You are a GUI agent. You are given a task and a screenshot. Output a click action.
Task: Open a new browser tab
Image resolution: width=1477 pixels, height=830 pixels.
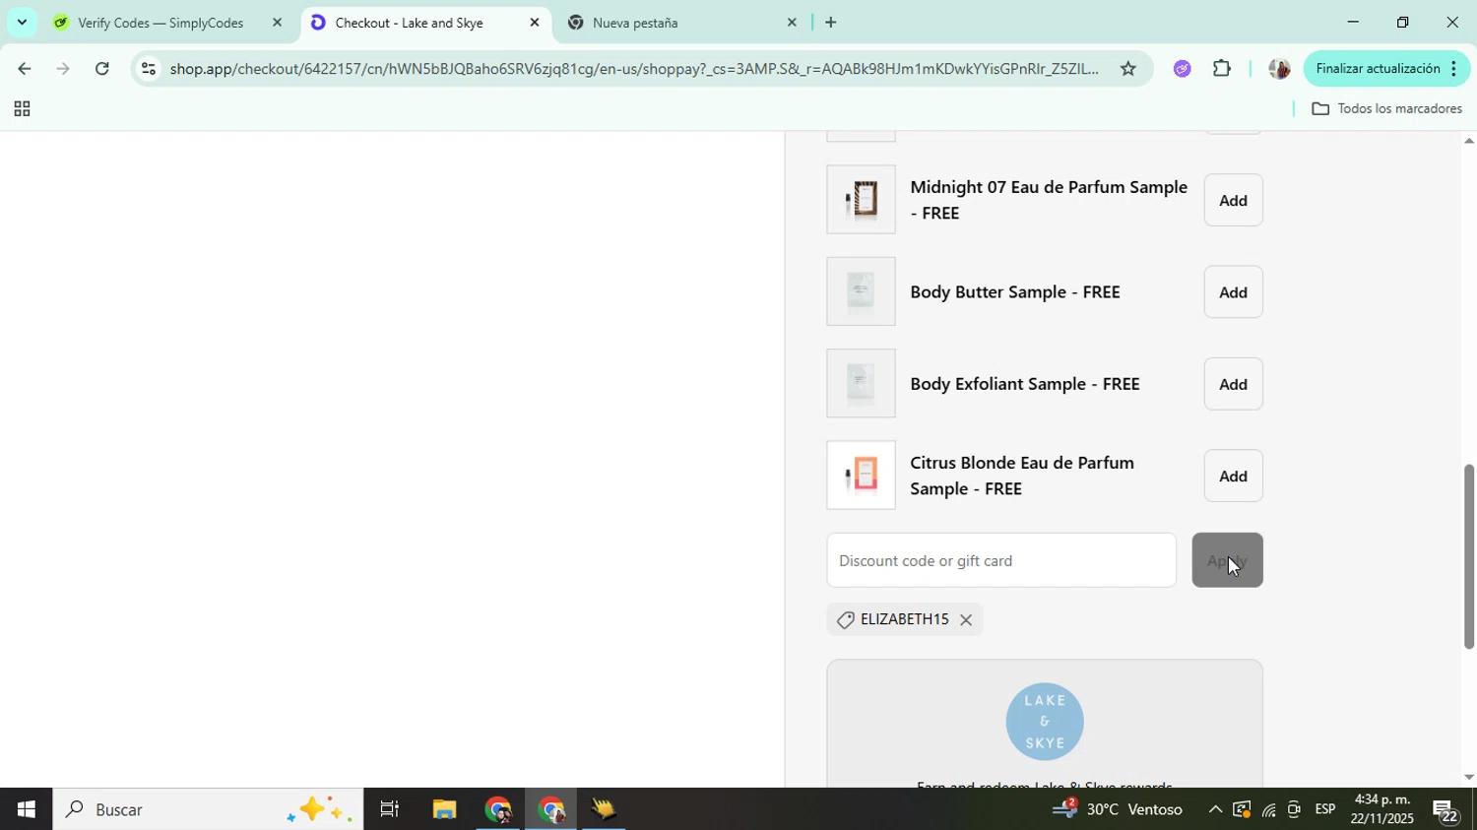coord(830,23)
